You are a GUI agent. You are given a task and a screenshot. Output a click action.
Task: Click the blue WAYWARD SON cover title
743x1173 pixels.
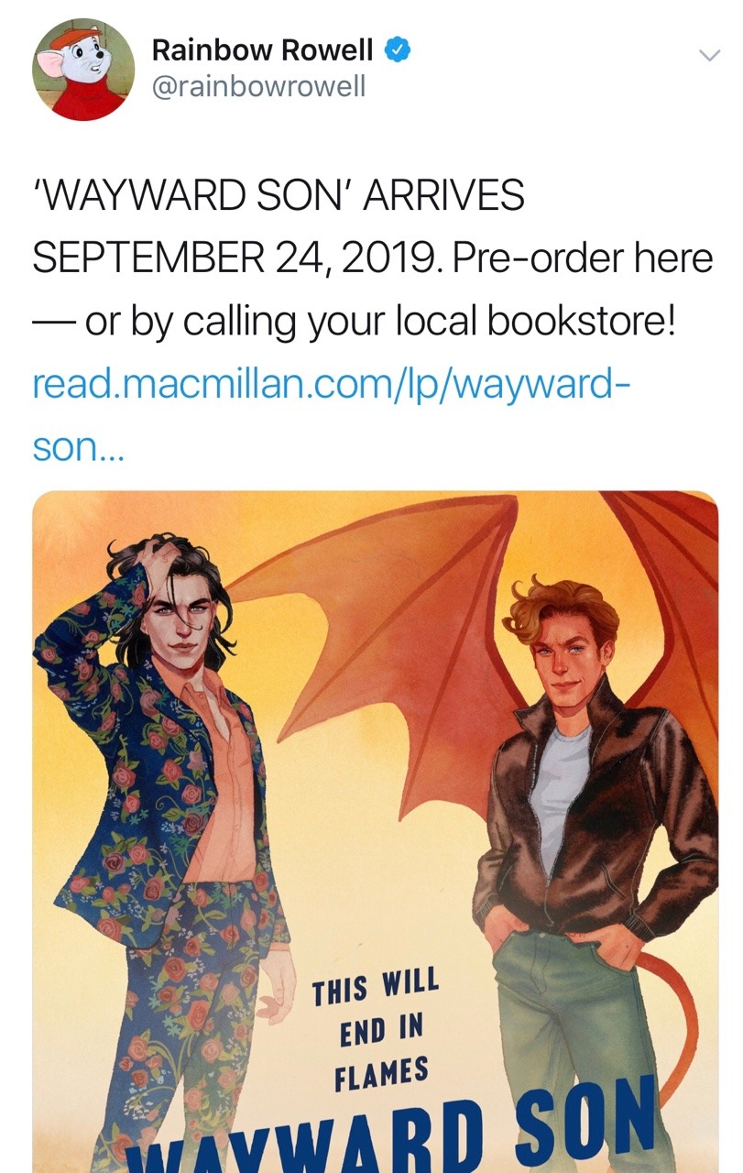pyautogui.click(x=397, y=1129)
